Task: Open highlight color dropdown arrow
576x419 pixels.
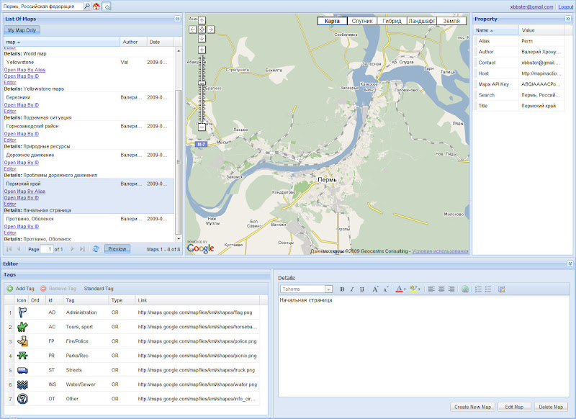Action: pyautogui.click(x=419, y=289)
